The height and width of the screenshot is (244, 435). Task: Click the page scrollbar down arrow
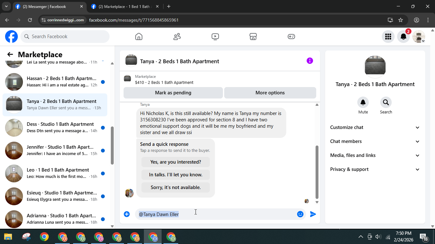pyautogui.click(x=432, y=226)
